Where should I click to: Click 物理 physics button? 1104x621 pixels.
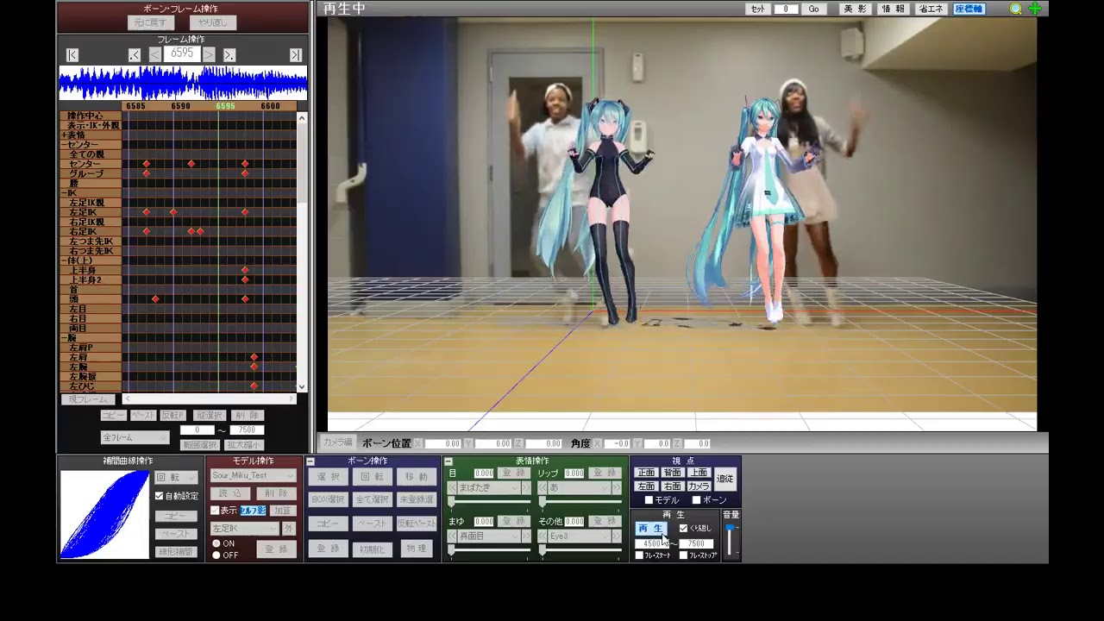click(417, 549)
